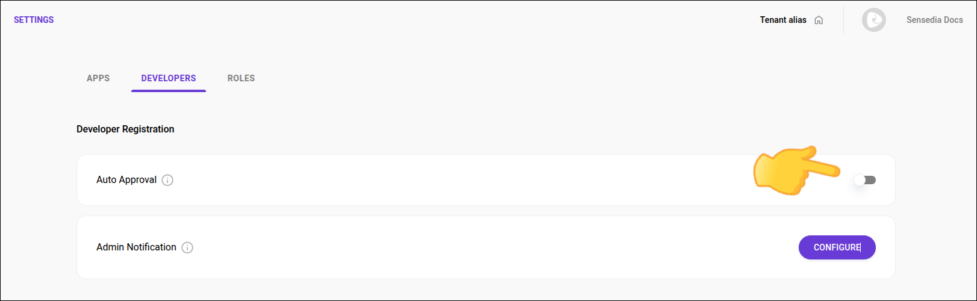Open the ROLES tab

241,78
